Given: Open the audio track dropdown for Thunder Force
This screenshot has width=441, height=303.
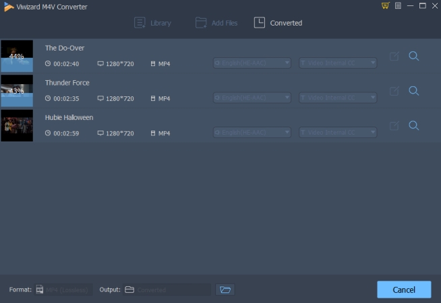Looking at the screenshot, I should pos(252,98).
